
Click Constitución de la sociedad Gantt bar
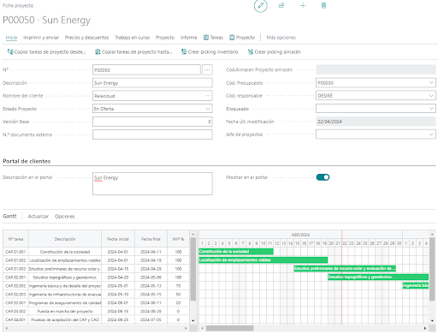[236, 252]
